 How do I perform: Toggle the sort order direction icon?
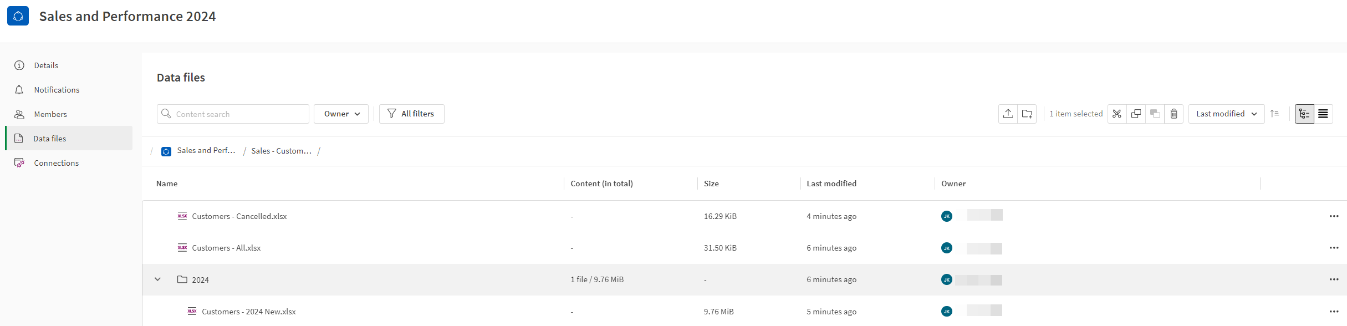pyautogui.click(x=1274, y=114)
